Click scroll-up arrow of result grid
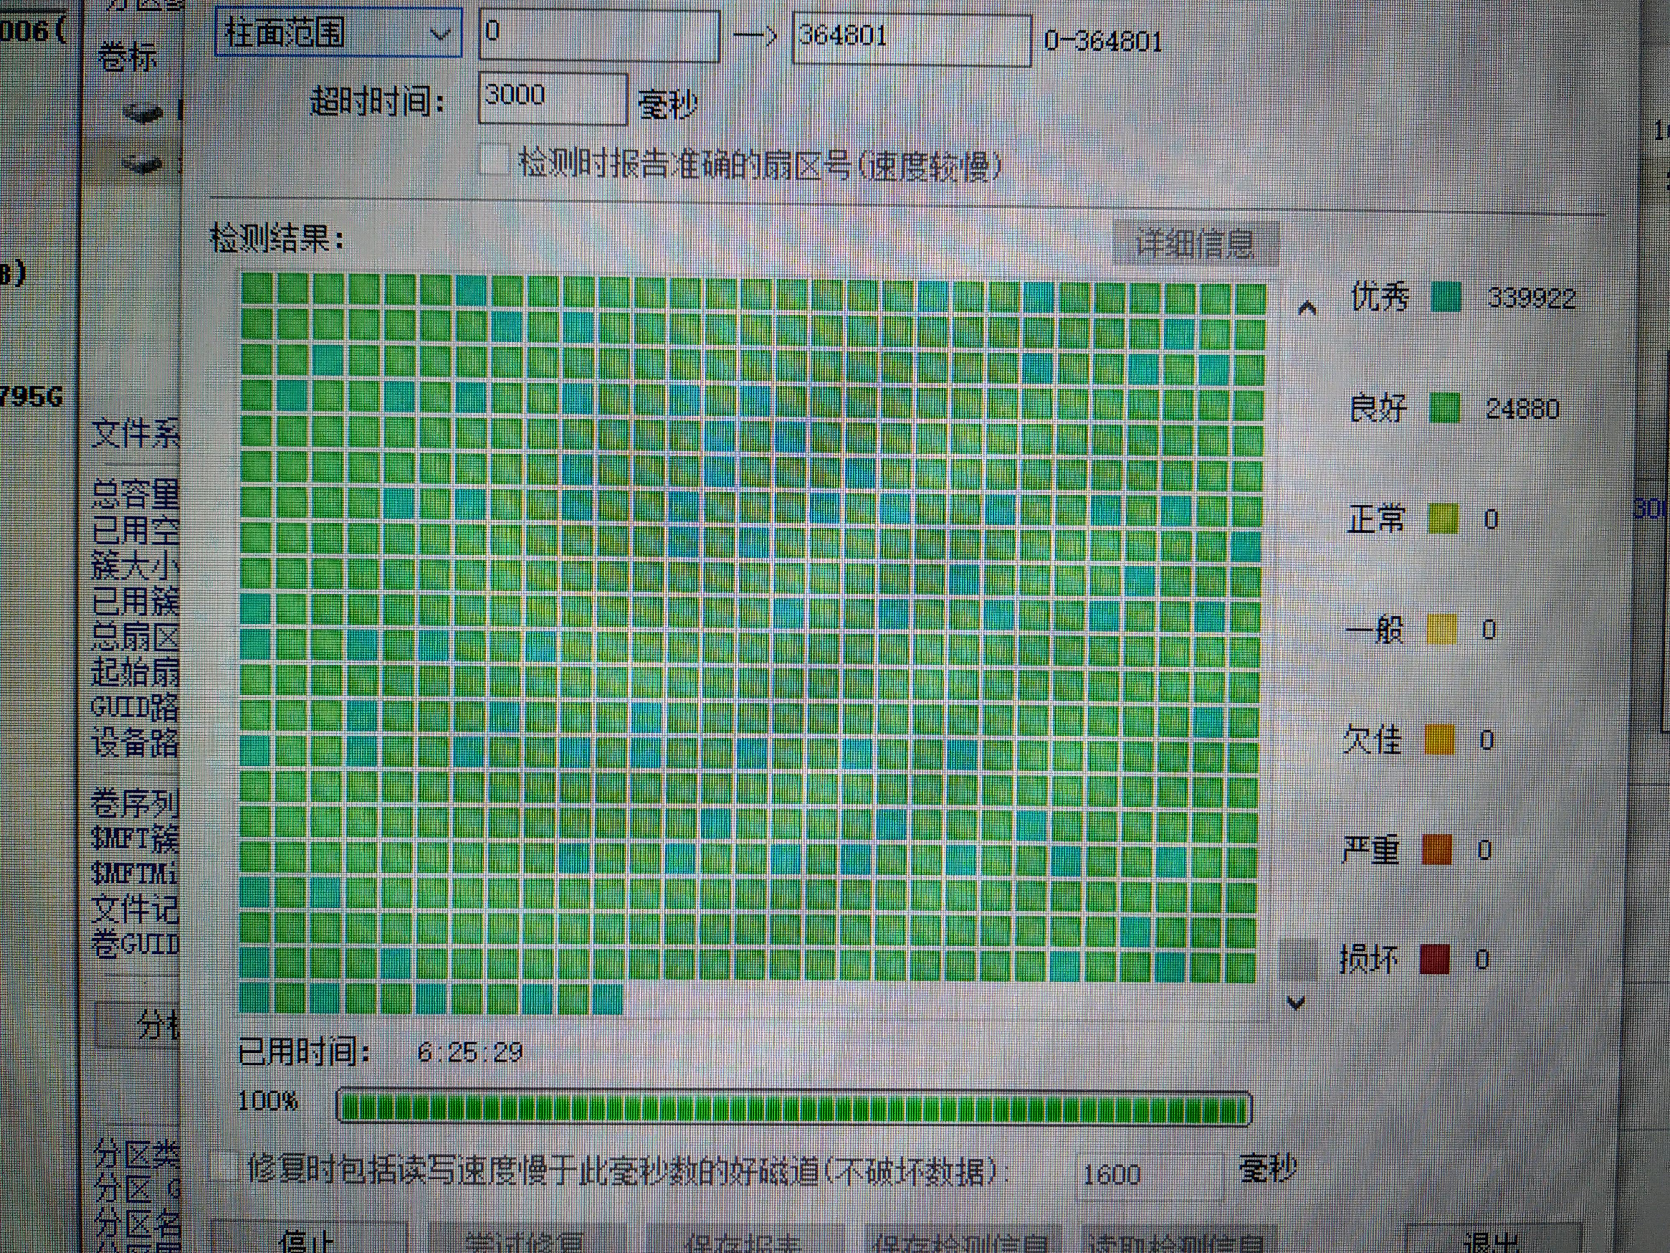Viewport: 1670px width, 1253px height. point(1307,307)
